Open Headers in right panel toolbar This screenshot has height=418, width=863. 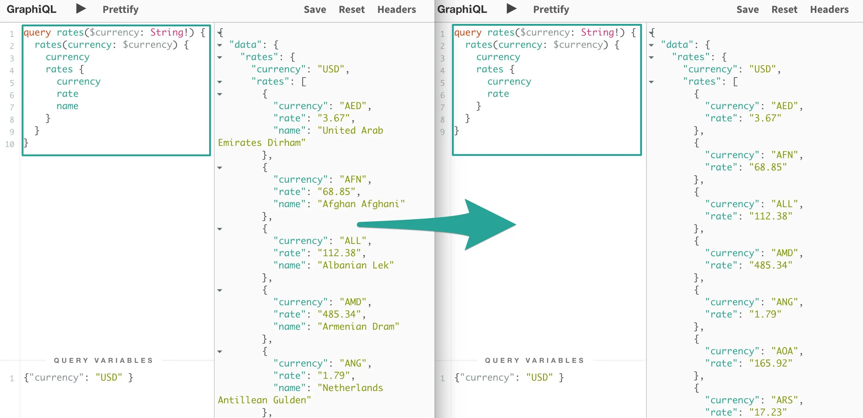(829, 9)
